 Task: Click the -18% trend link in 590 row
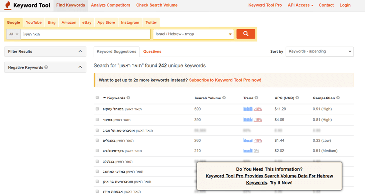point(258,109)
